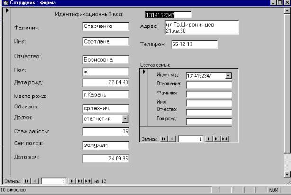Viewport: 291px width, 195px height.
Task: Click the Идентификационный код label
Action: [x=89, y=14]
